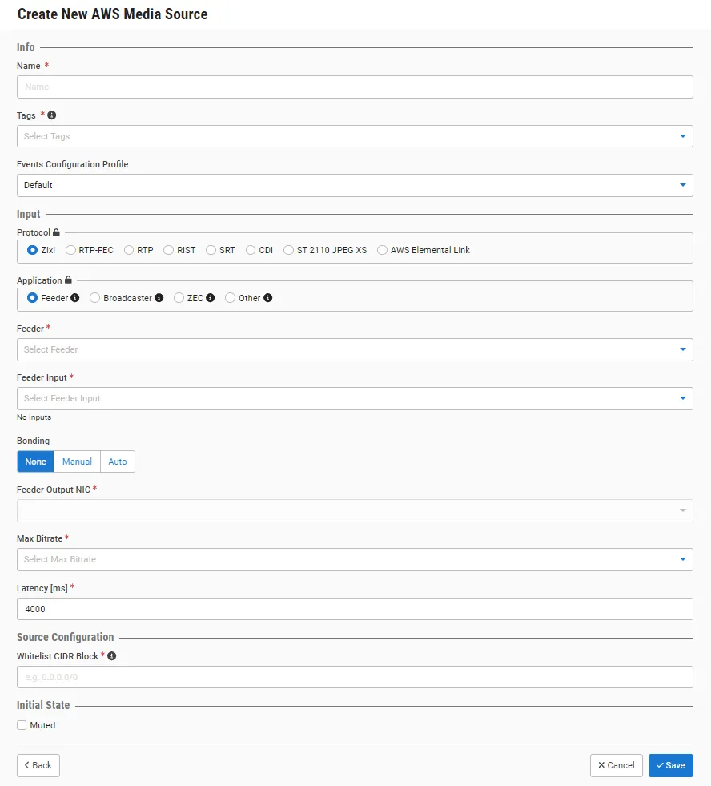Viewport: 711px width, 786px height.
Task: Open the Other application info icon
Action: pyautogui.click(x=268, y=298)
